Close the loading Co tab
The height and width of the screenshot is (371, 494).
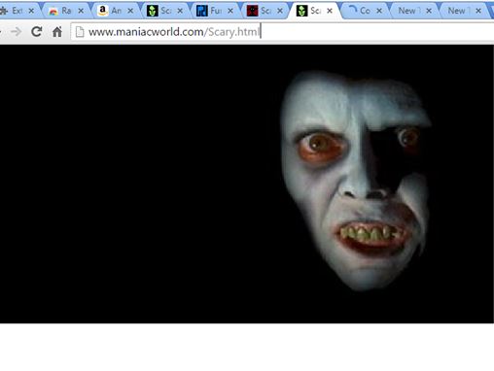click(379, 11)
